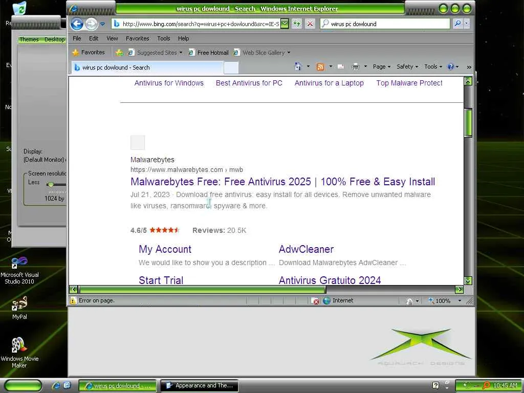This screenshot has width=524, height=393.
Task: Open the Help menu
Action: click(x=184, y=38)
